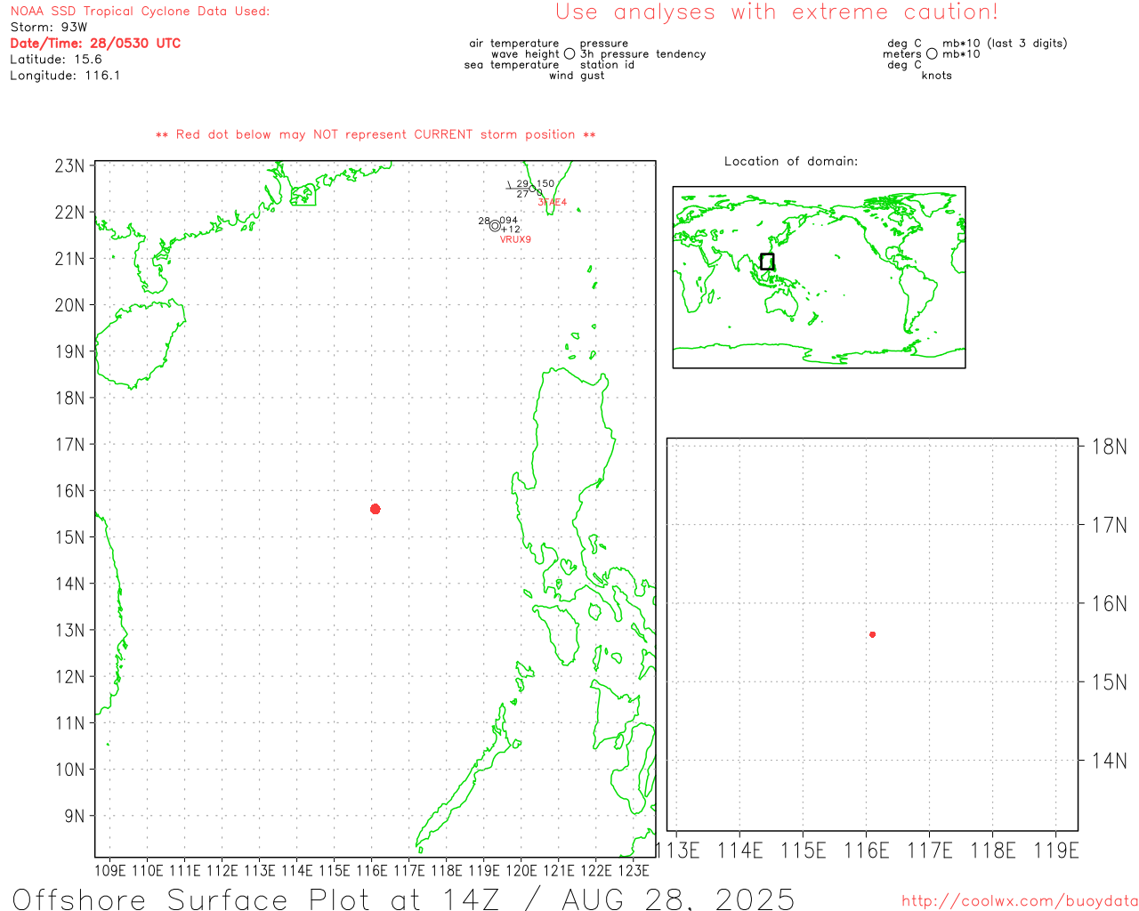The image size is (1139, 911).
Task: Click the '123E' longitude label on the main map
Action: [634, 870]
